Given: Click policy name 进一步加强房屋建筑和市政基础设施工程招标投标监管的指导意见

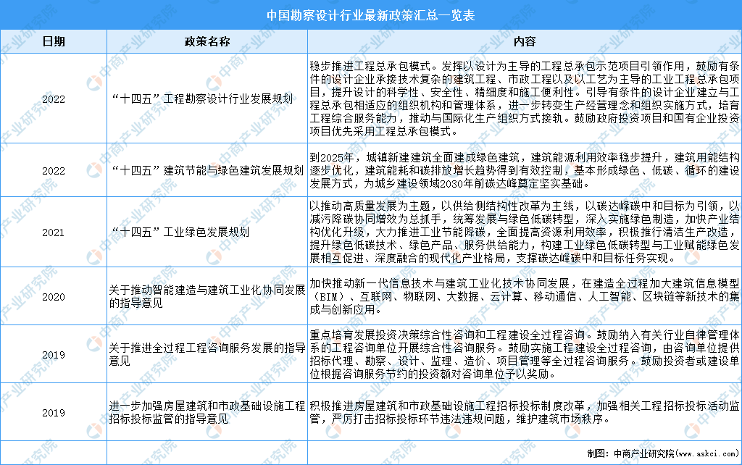Looking at the screenshot, I should [x=207, y=412].
